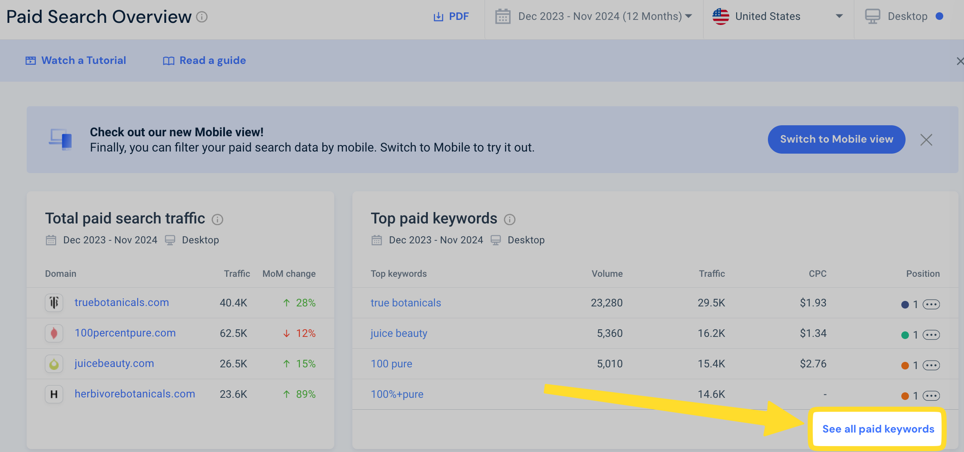Click the US flag icon
This screenshot has height=452, width=964.
click(721, 17)
